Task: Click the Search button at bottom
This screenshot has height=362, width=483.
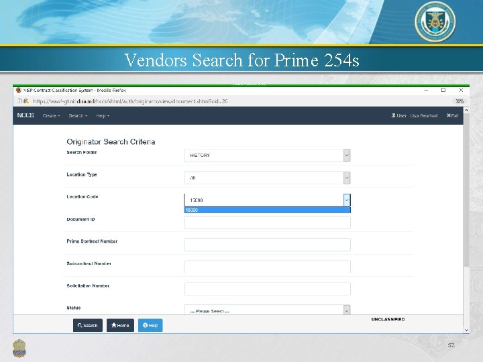Action: pos(88,325)
